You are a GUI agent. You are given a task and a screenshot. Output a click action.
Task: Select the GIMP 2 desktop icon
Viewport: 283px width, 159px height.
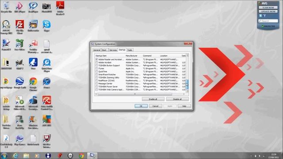click(19, 64)
